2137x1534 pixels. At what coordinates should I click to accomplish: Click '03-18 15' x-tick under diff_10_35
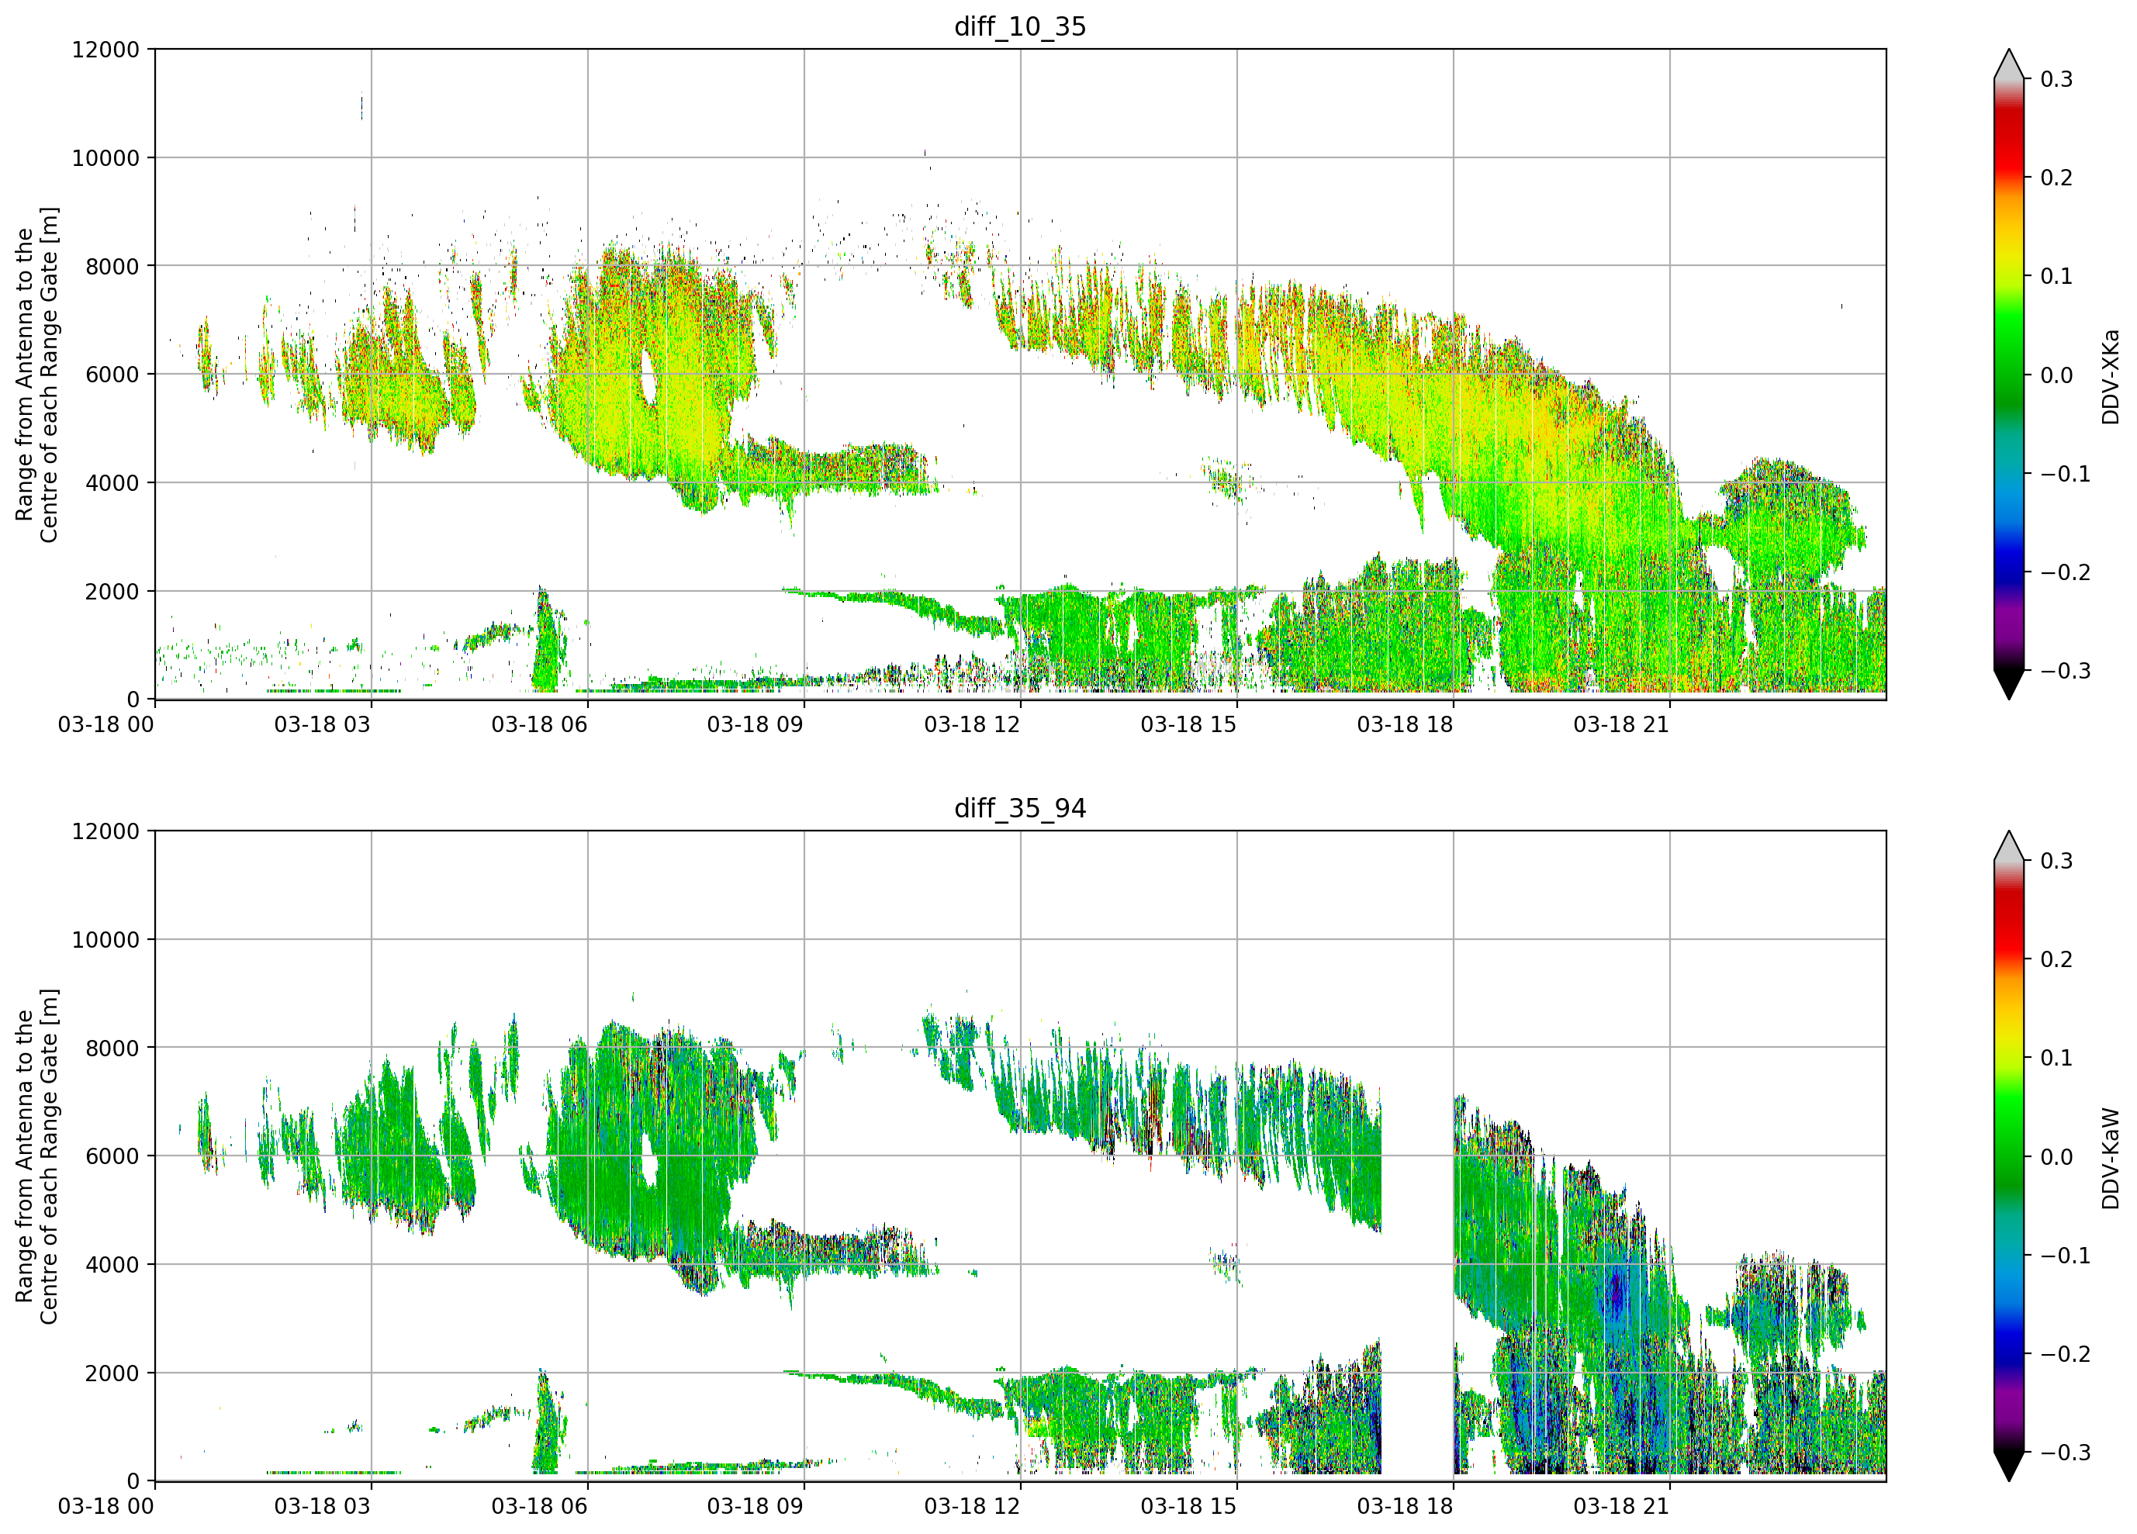pos(1188,724)
